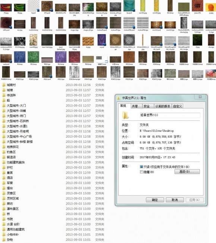Select the juan.JPG wine sign texture
The image size is (216, 243).
pyautogui.click(x=197, y=6)
